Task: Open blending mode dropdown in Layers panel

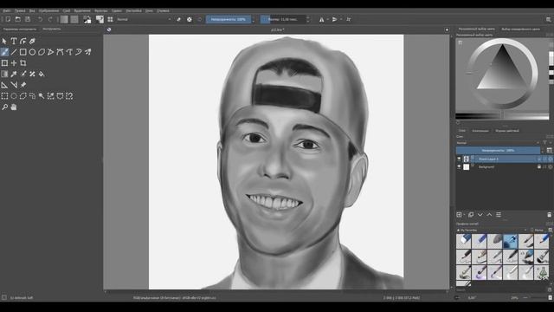Action: pos(498,143)
